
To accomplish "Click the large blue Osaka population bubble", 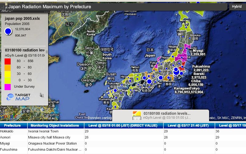I will (149, 81).
